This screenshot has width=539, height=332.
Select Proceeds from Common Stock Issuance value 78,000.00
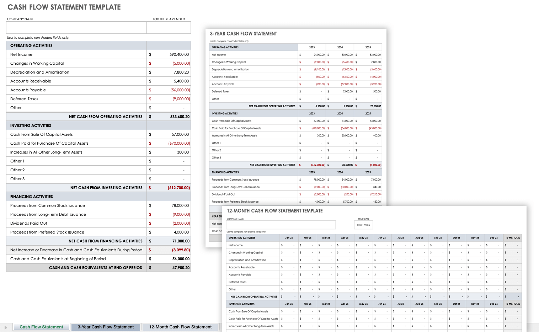tap(180, 205)
